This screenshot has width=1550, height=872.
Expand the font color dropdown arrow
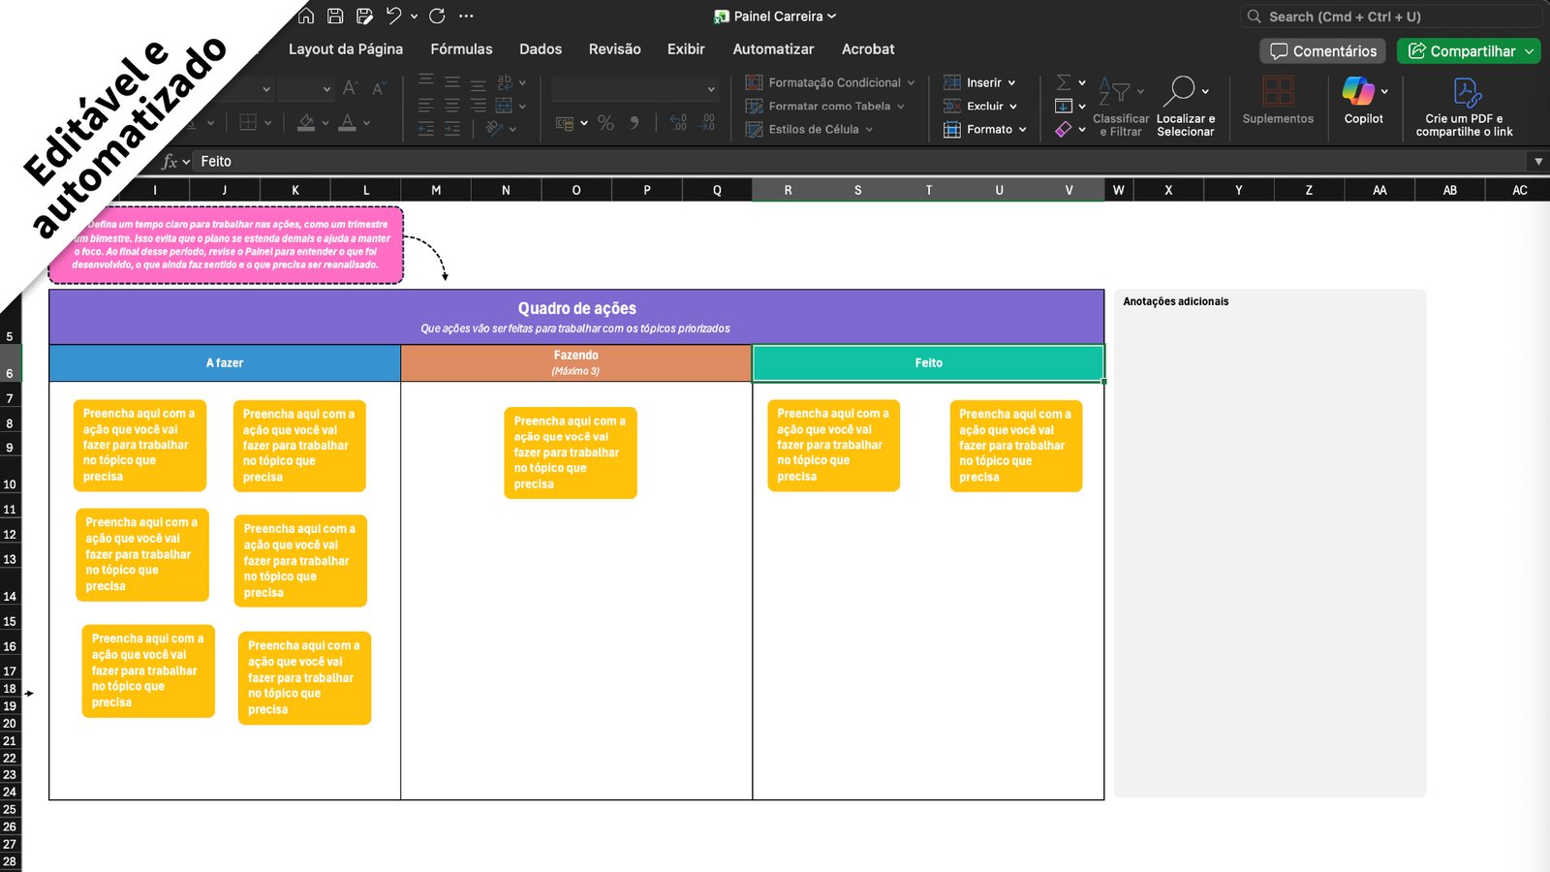365,124
